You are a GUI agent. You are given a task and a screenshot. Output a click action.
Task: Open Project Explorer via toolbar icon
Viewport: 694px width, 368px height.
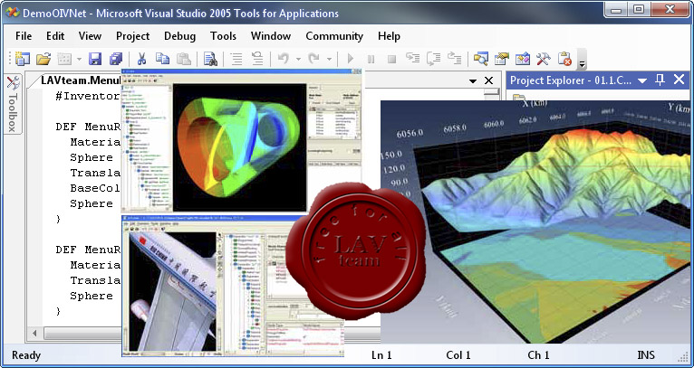(x=481, y=58)
